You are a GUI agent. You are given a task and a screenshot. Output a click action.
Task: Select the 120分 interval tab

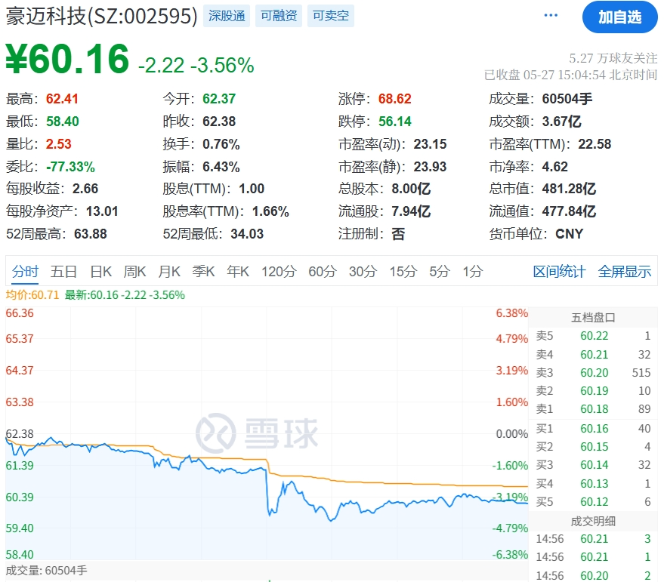coord(279,272)
